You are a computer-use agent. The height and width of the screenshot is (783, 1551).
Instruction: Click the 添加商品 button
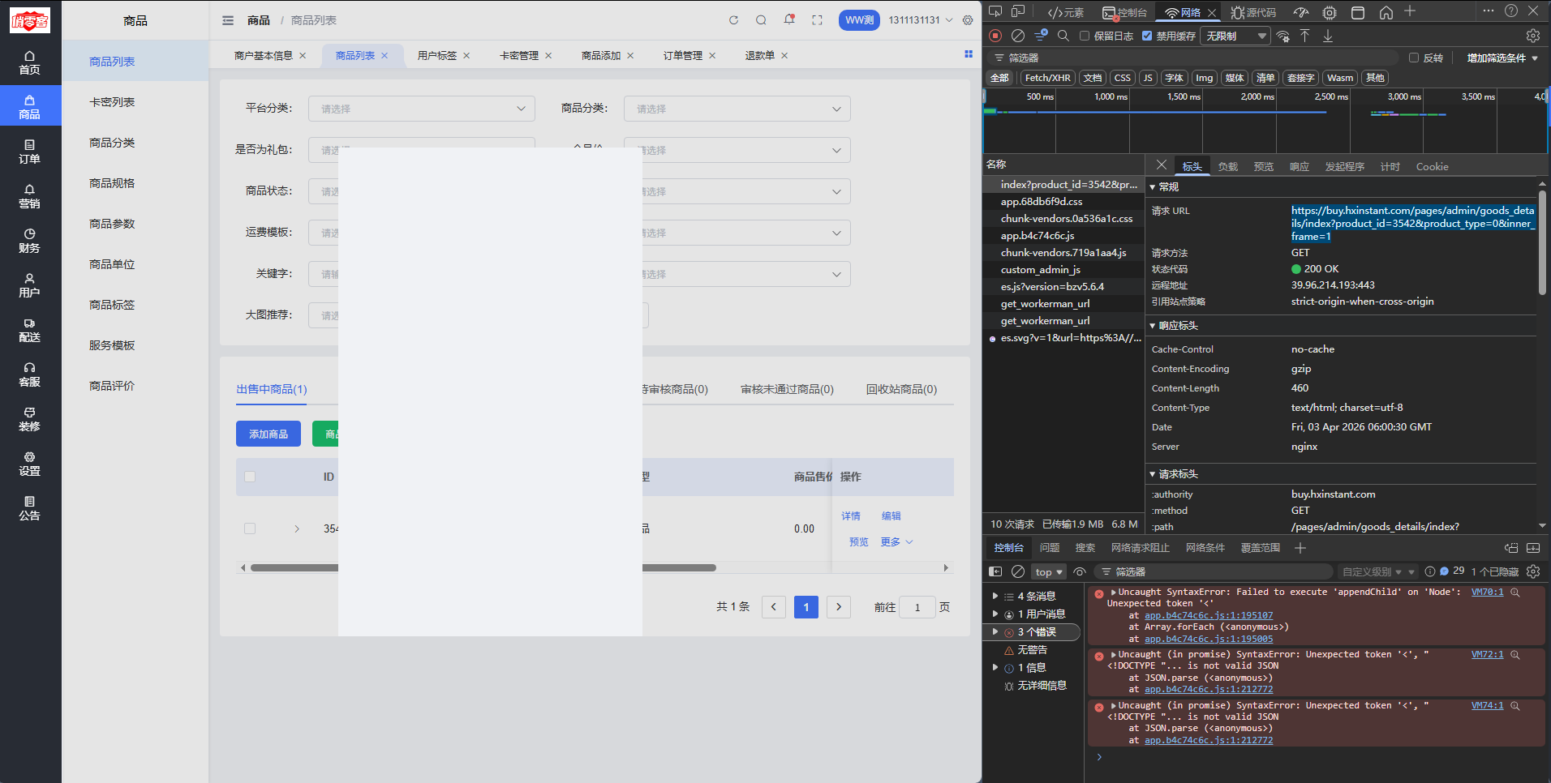click(269, 434)
